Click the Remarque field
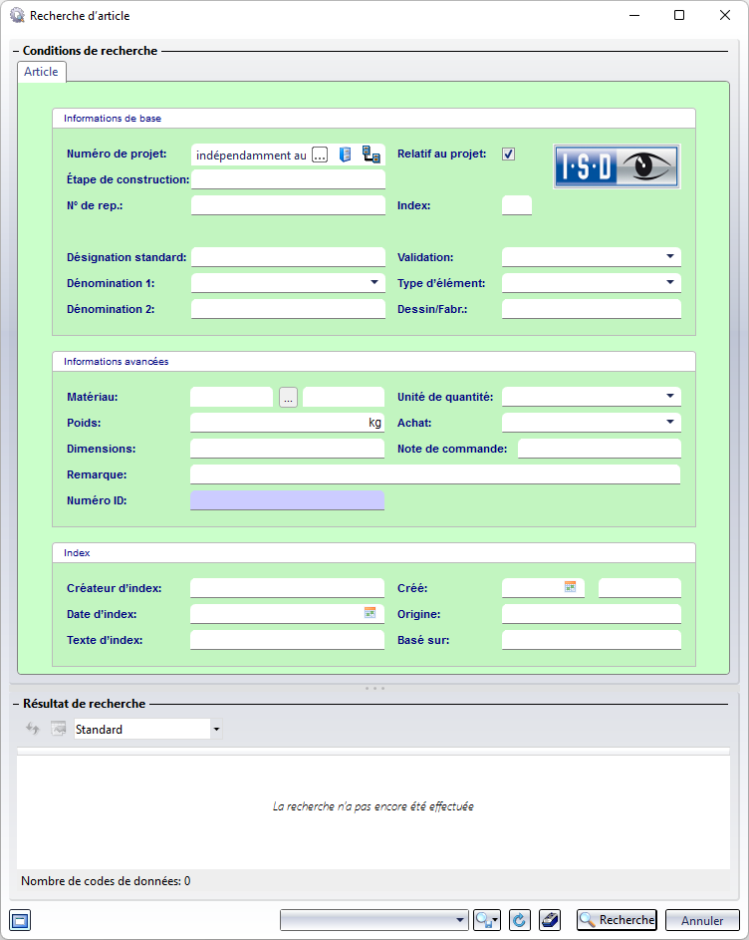 435,474
